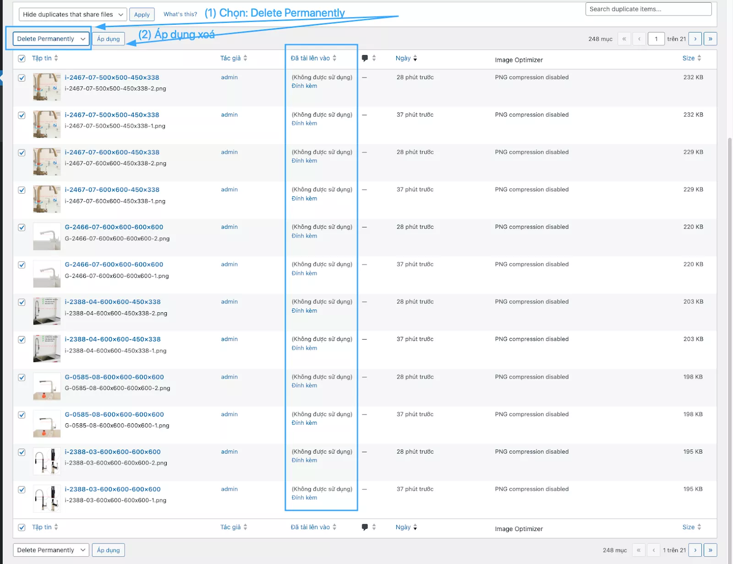The width and height of the screenshot is (733, 564).
Task: Sort items by the Size column arrows
Action: click(700, 58)
